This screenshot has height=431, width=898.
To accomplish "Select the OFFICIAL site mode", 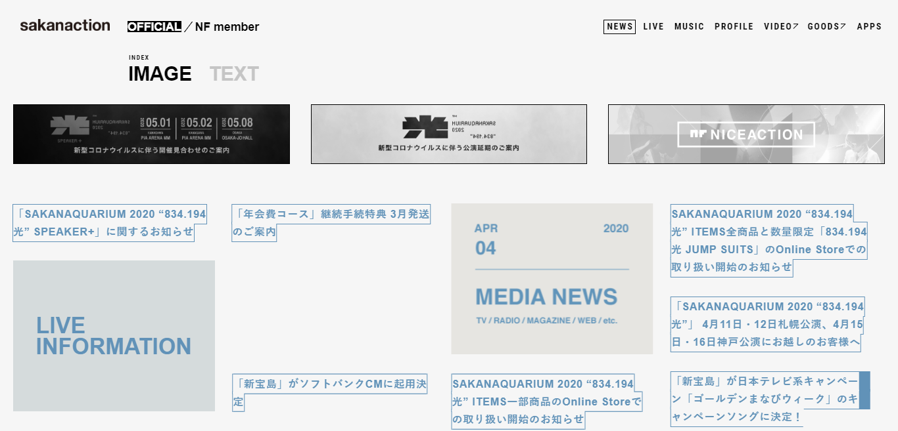I will tap(154, 27).
